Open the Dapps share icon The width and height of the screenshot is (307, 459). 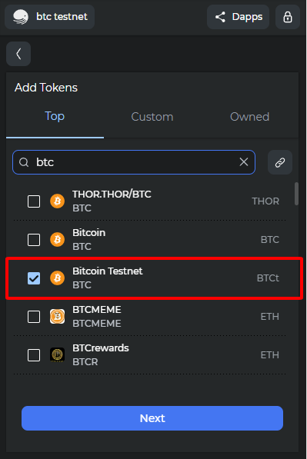pyautogui.click(x=220, y=17)
